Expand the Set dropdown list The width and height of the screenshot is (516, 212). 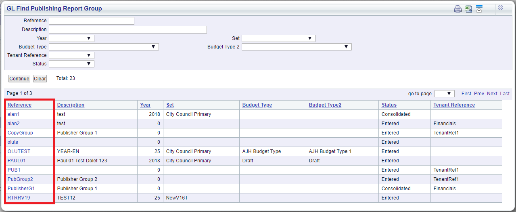tap(278, 38)
